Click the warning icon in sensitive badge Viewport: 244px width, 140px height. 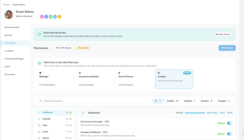[x=77, y=48]
